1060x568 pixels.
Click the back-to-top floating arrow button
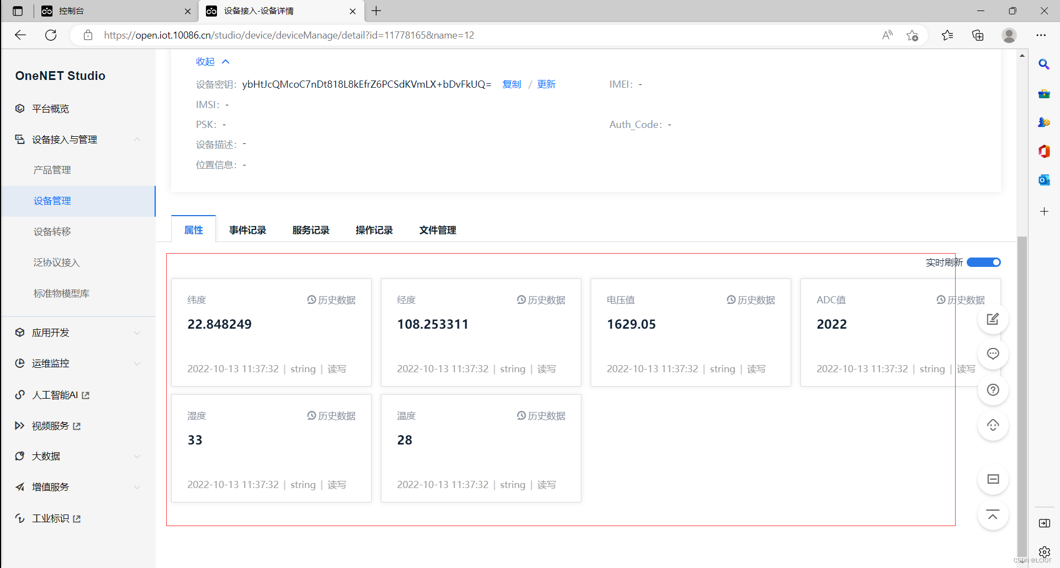coord(993,515)
